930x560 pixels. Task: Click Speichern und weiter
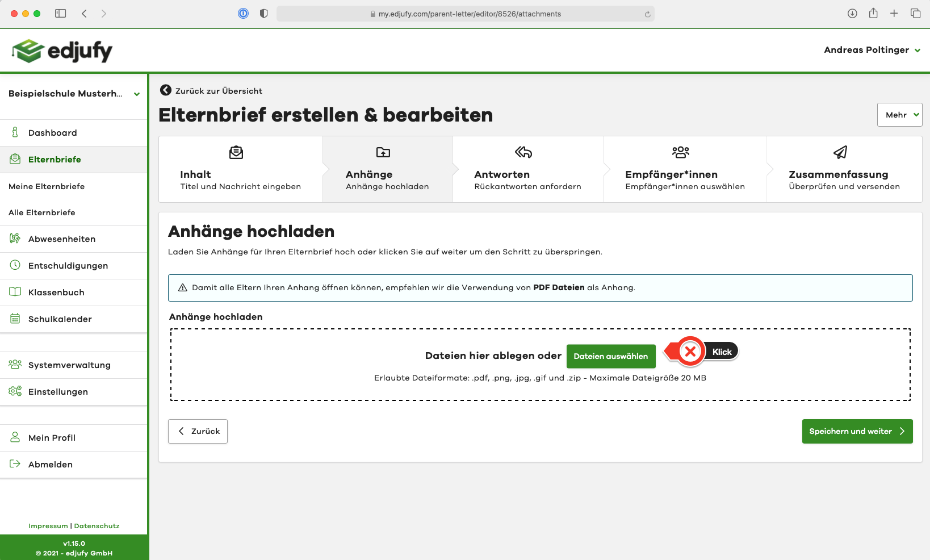857,431
